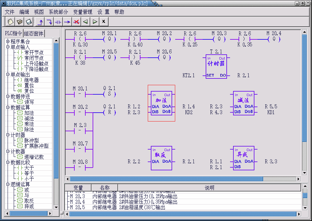Viewport: 312px width, 221px height.
Task: Click the Q 2.1 reset coil (R)
Action: click(110, 112)
